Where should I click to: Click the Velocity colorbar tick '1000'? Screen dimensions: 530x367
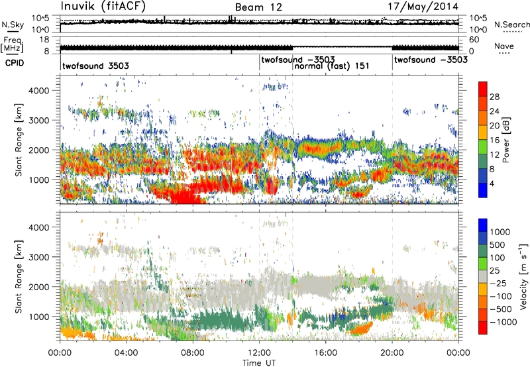tap(500, 232)
